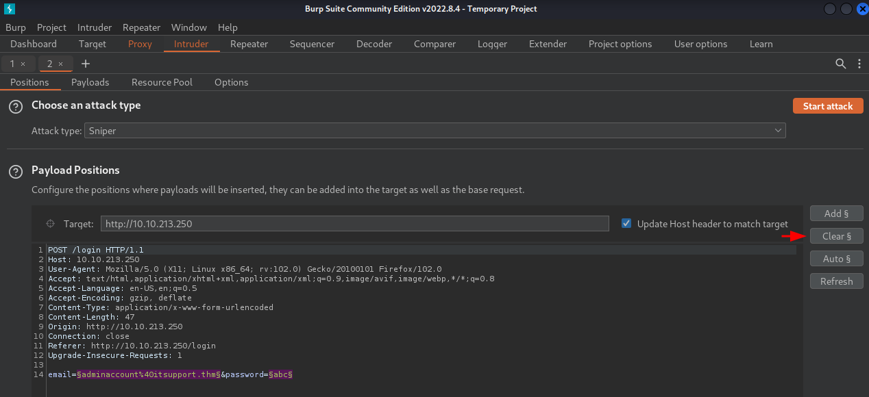Click the Clear § button
The image size is (869, 397).
tap(836, 236)
